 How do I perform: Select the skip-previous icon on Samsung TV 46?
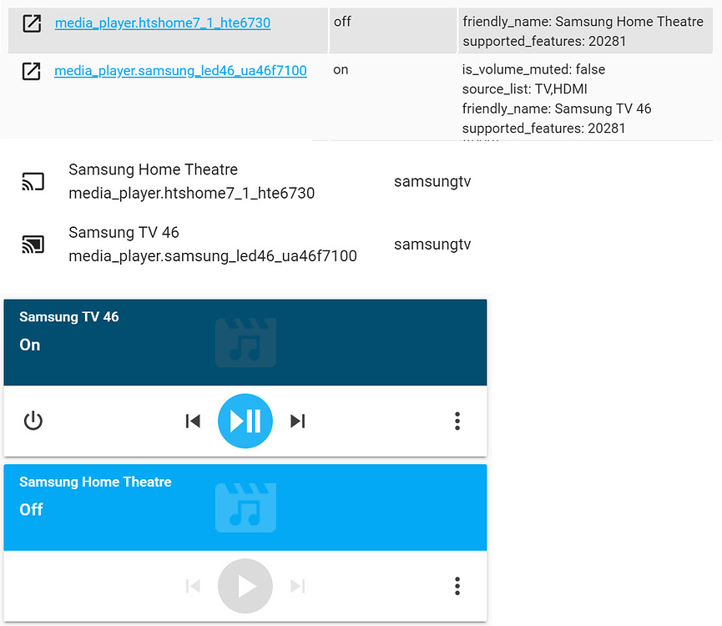point(193,421)
